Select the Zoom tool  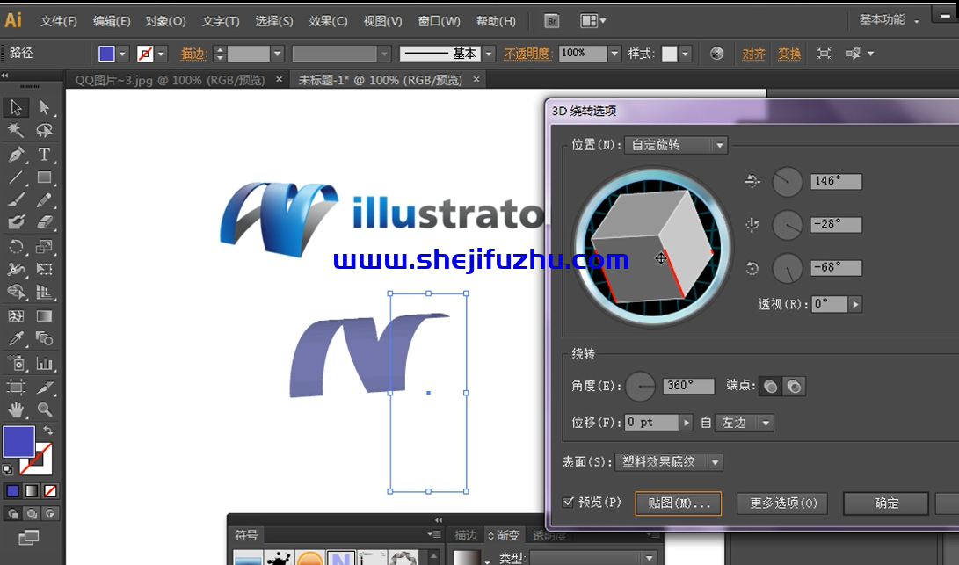pyautogui.click(x=44, y=409)
